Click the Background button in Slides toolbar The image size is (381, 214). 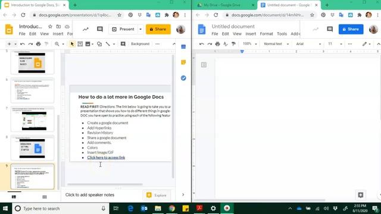click(x=140, y=44)
